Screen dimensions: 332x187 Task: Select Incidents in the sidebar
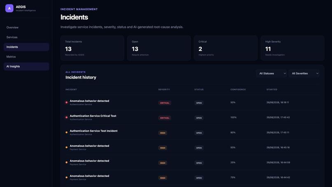click(x=26, y=47)
